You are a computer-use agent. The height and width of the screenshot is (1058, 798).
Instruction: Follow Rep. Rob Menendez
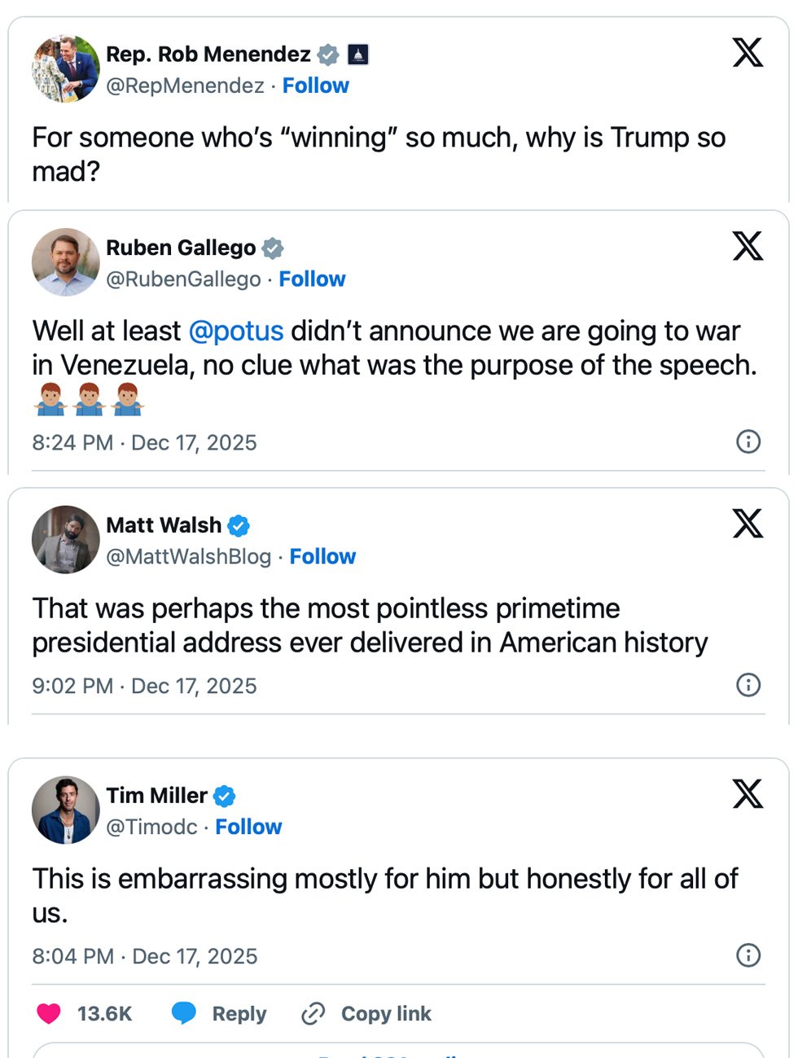[x=315, y=86]
